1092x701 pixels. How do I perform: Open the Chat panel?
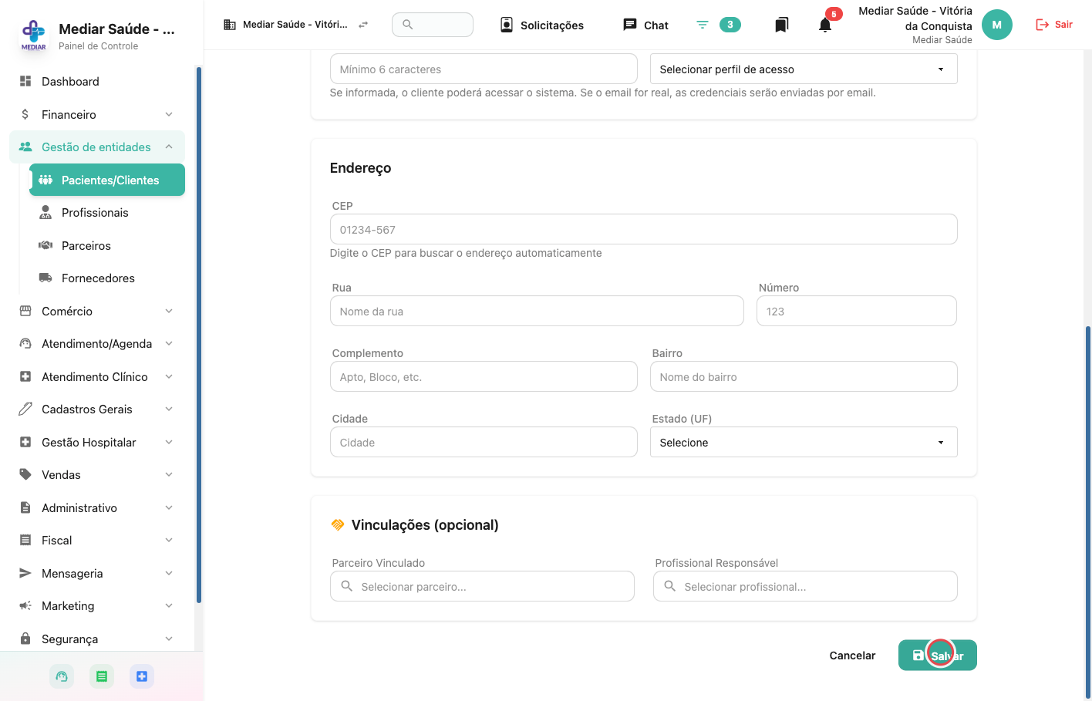pos(645,25)
